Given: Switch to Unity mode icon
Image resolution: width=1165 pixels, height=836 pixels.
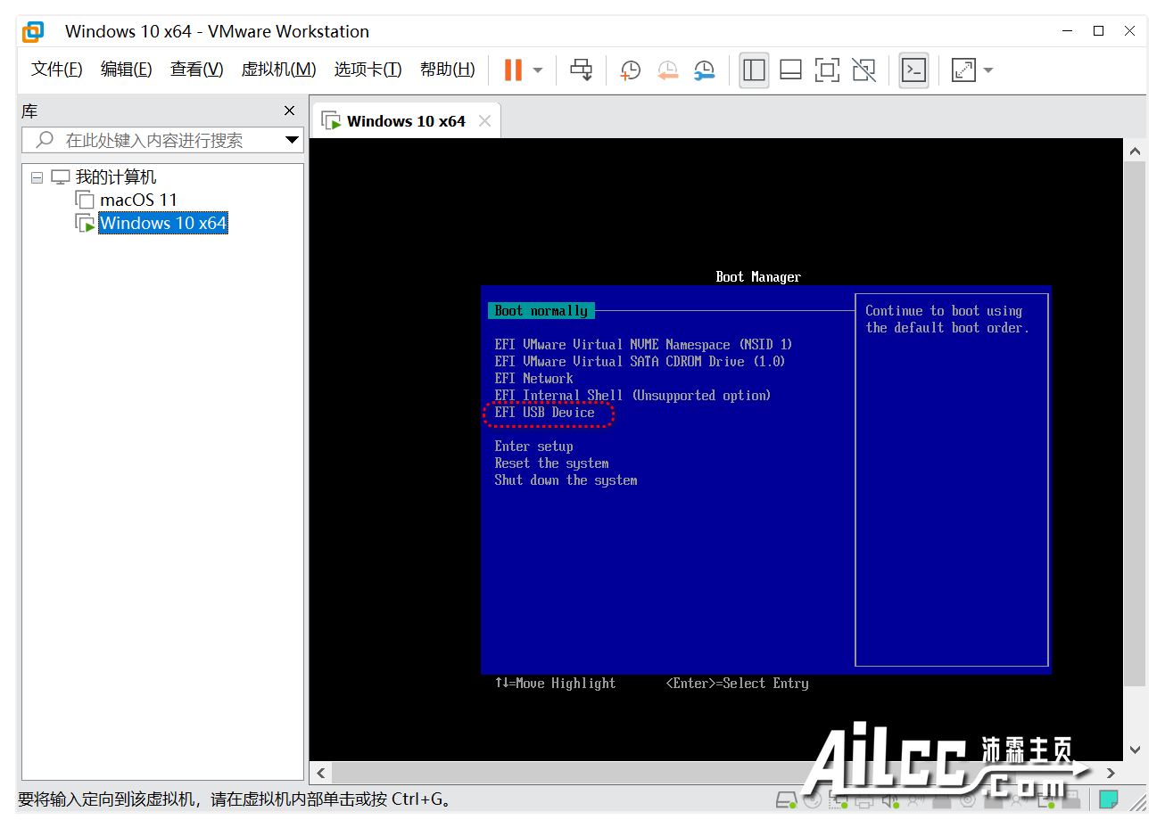Looking at the screenshot, I should tap(863, 70).
